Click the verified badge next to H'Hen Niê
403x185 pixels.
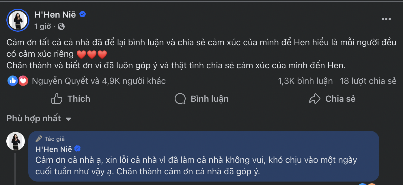83,14
